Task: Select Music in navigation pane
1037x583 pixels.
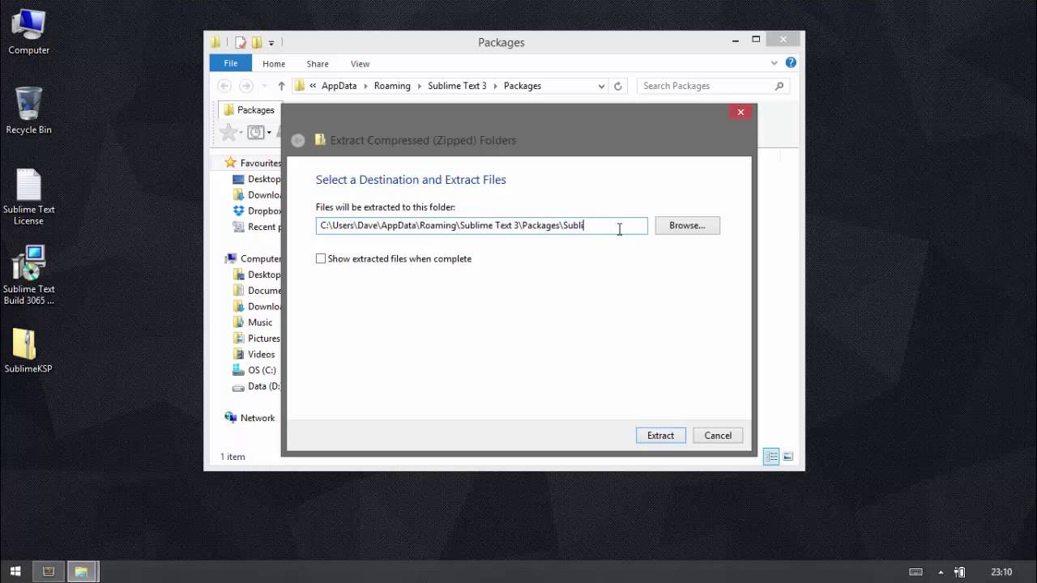Action: tap(253, 322)
